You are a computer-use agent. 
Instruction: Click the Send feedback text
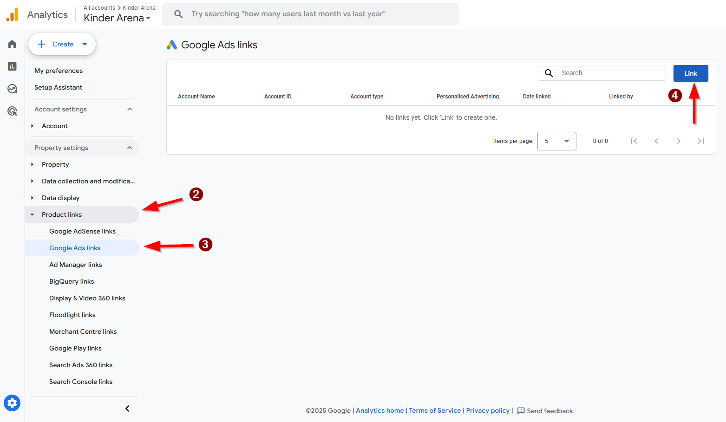tap(549, 411)
